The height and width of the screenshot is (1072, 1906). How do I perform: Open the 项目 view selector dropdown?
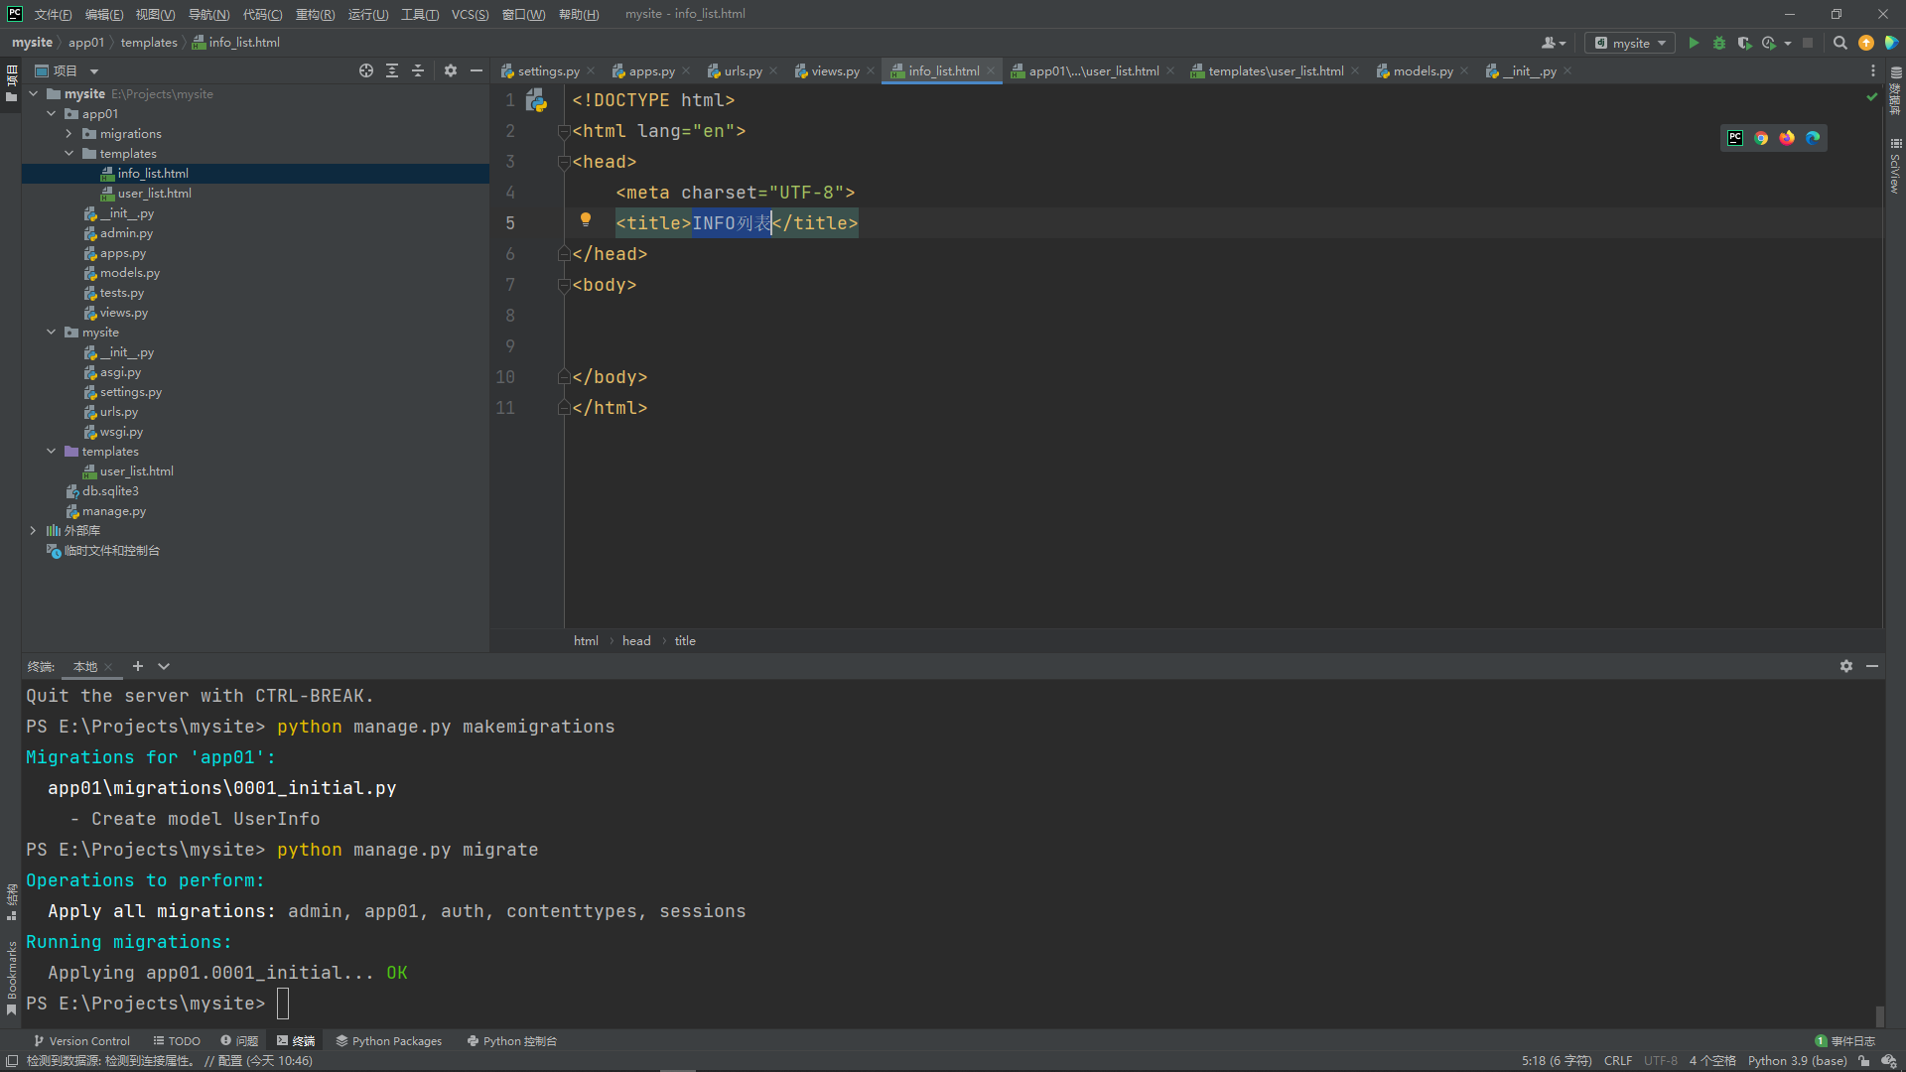click(68, 70)
